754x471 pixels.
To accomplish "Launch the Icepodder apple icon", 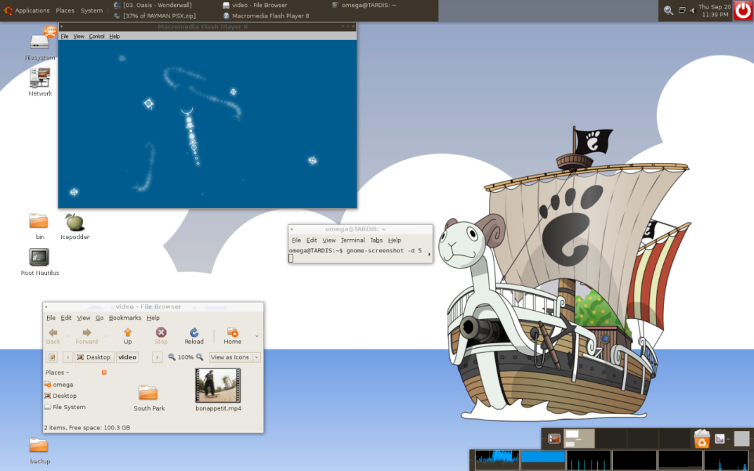I will coord(75,222).
